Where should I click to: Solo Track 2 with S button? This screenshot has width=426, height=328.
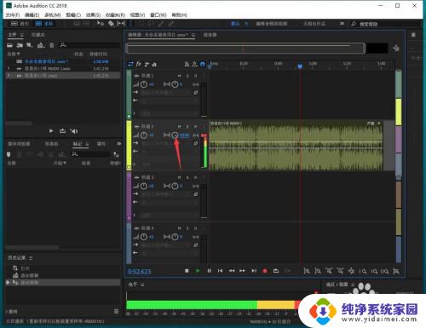pos(187,126)
